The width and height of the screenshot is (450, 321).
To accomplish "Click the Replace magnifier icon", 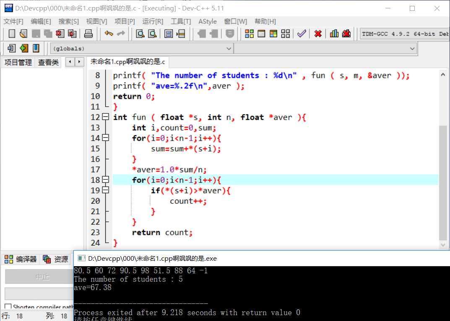I will [152, 34].
